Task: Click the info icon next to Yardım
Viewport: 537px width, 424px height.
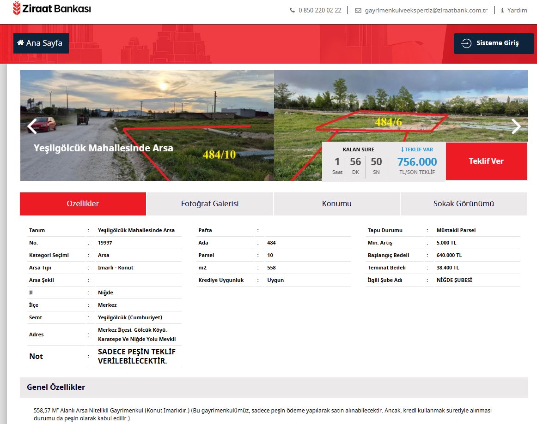Action: click(x=502, y=10)
